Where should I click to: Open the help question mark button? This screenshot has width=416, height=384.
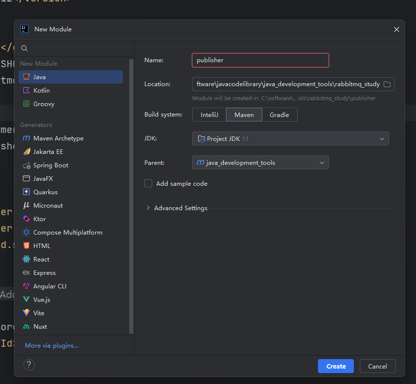point(29,365)
